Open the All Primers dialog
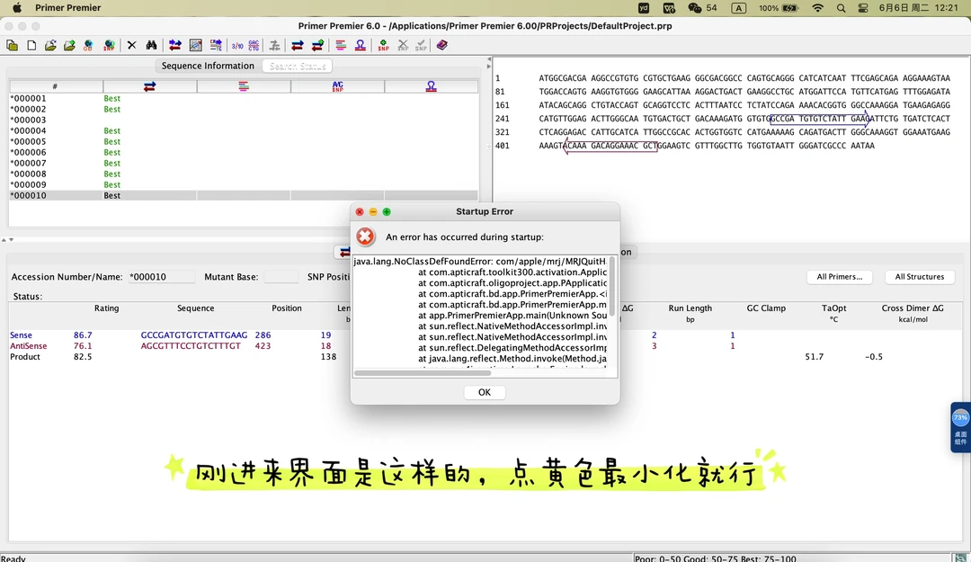The image size is (971, 562). [839, 277]
